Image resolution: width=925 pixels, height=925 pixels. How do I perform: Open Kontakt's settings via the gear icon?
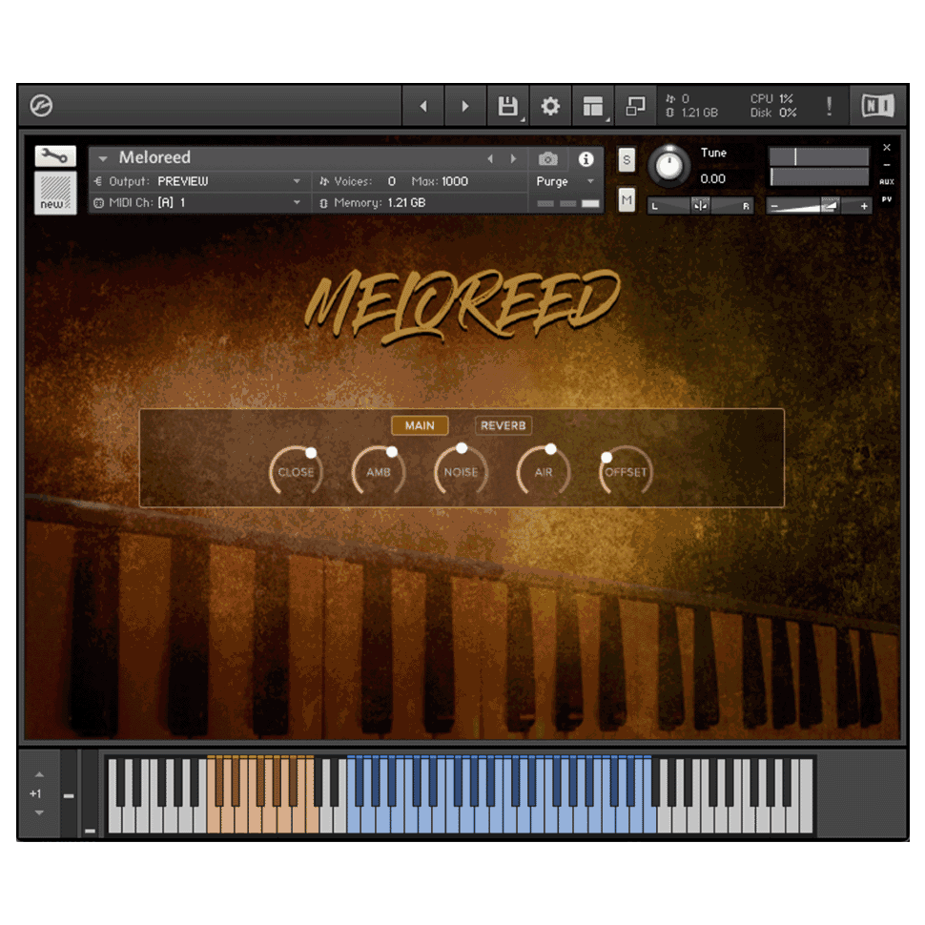549,106
